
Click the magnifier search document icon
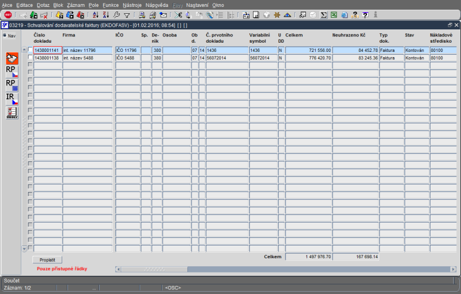209,15
